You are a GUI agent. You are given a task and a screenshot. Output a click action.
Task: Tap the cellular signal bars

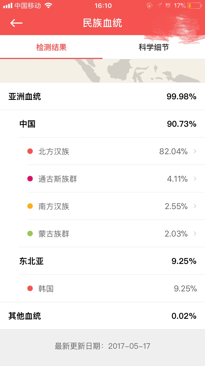[x=8, y=5]
